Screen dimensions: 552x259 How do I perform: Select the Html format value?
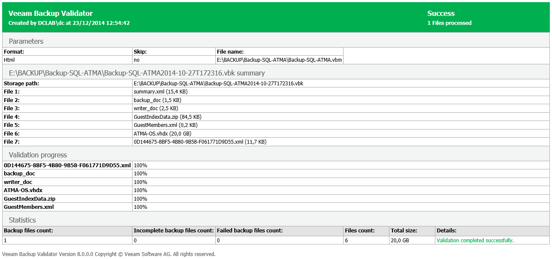(9, 60)
